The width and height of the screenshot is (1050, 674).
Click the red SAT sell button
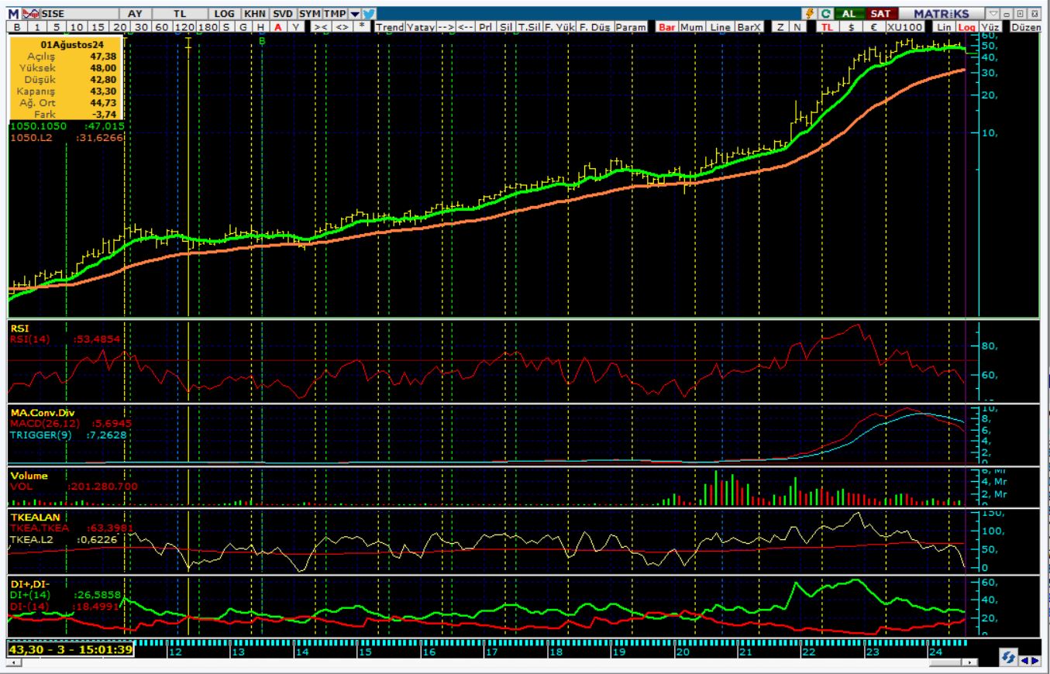pos(880,14)
